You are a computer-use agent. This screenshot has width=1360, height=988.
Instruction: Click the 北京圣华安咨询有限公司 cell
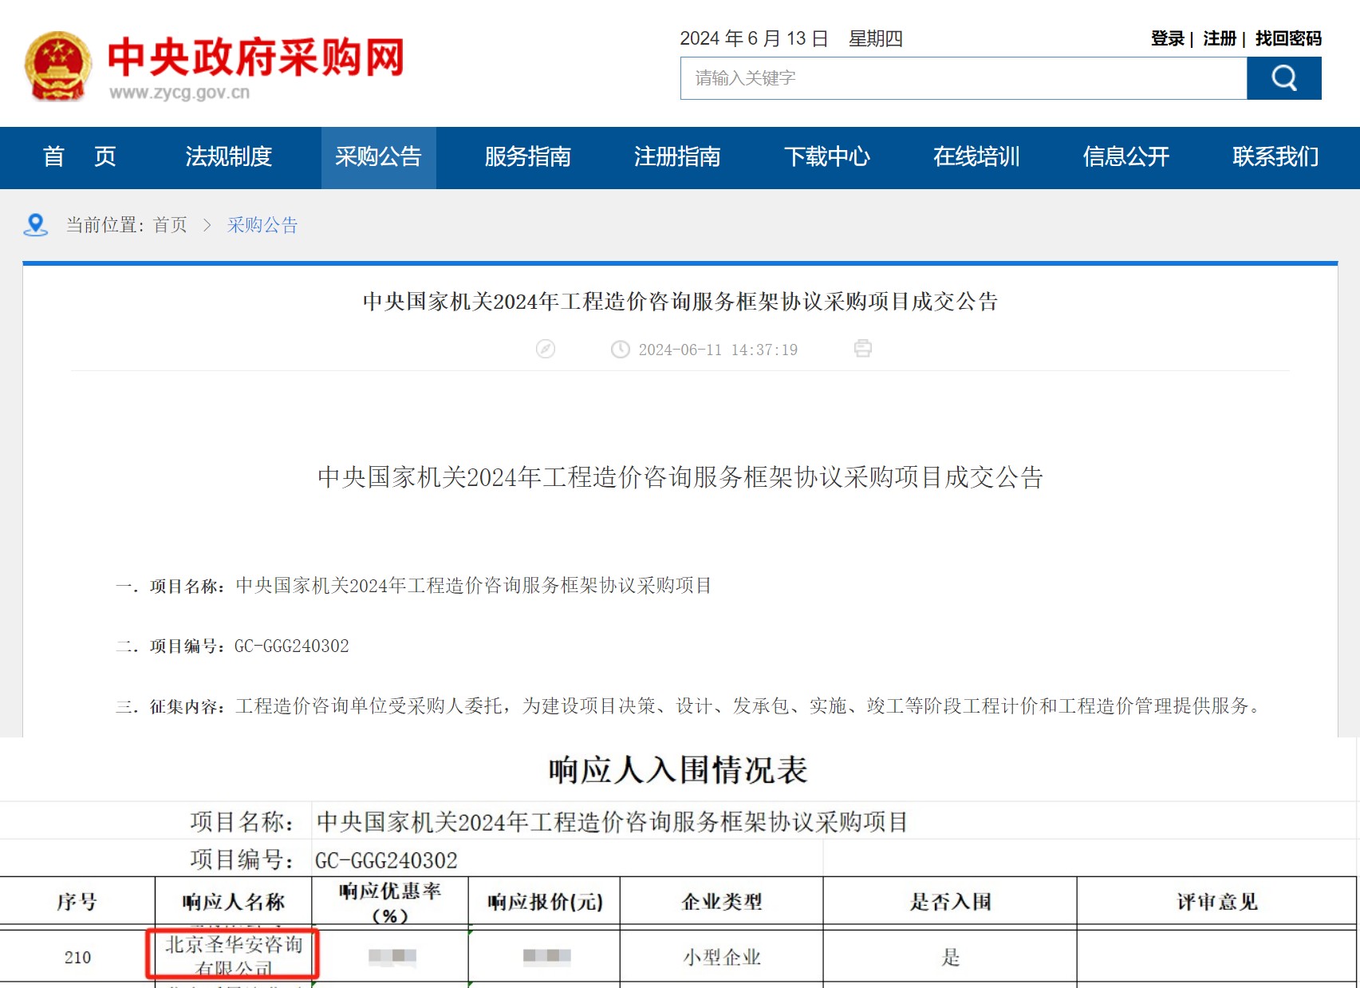pos(233,955)
